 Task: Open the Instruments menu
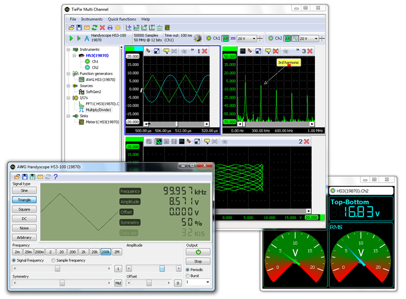[x=92, y=19]
